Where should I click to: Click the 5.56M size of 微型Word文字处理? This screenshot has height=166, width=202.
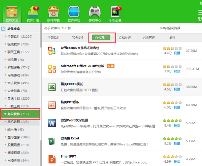(191, 123)
